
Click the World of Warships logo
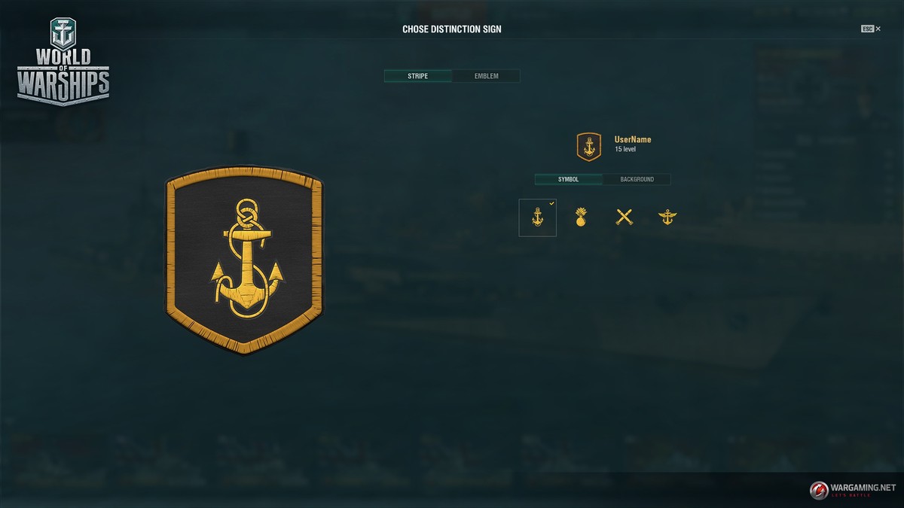[63, 62]
